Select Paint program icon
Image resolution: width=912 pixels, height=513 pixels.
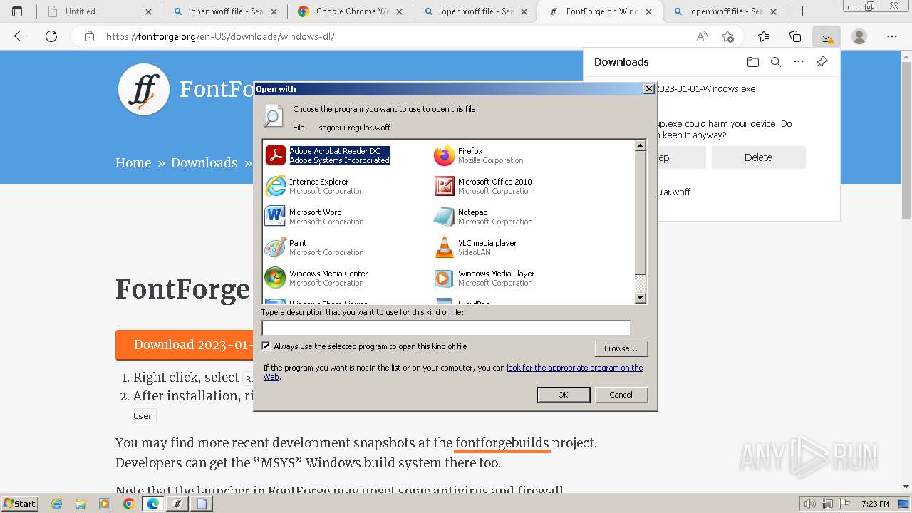(x=275, y=247)
